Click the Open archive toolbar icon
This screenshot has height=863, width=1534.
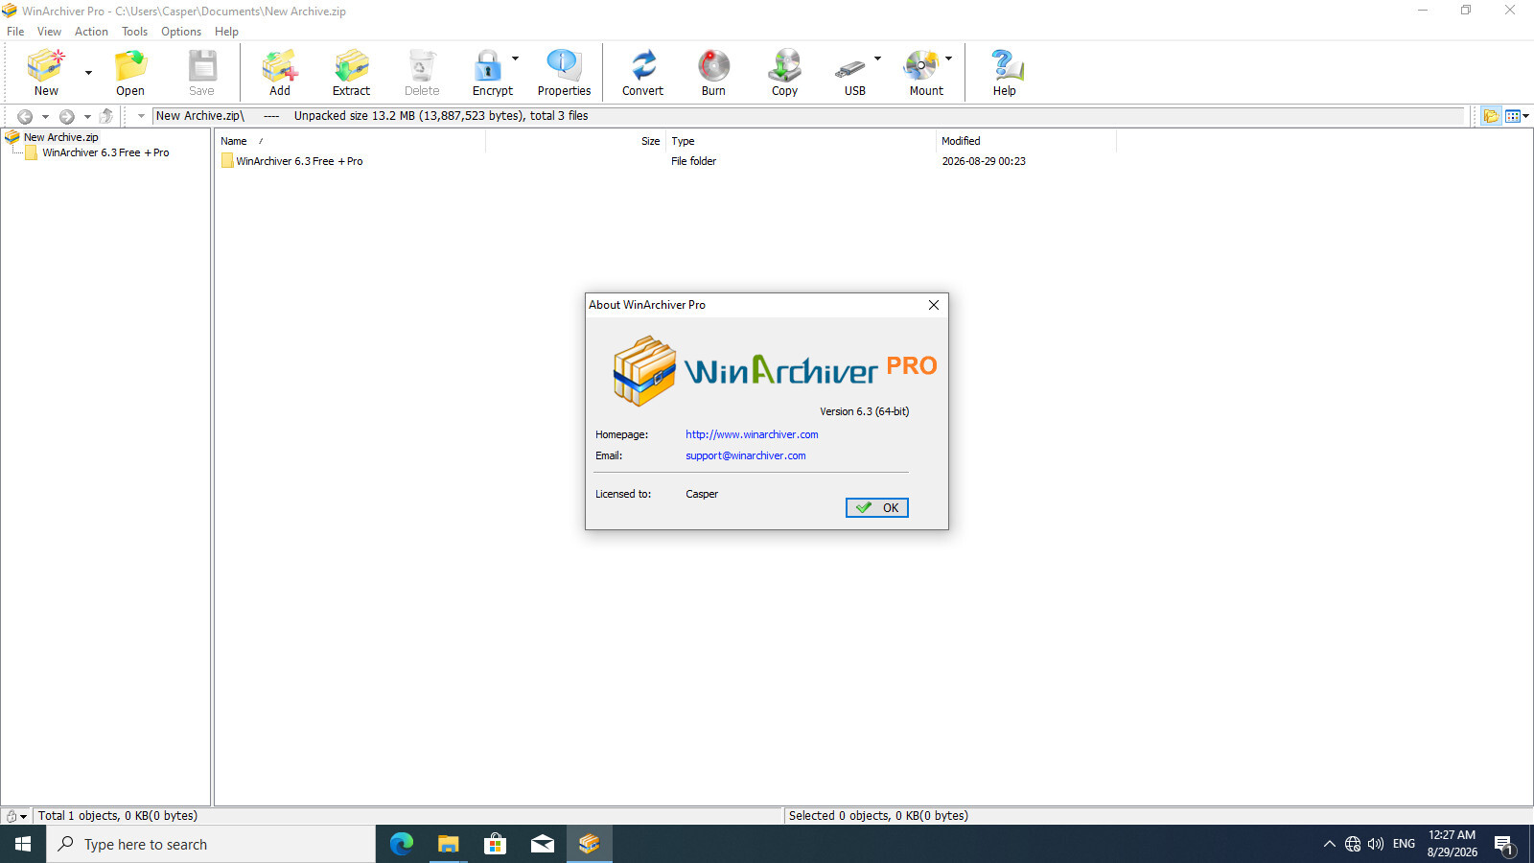click(130, 73)
